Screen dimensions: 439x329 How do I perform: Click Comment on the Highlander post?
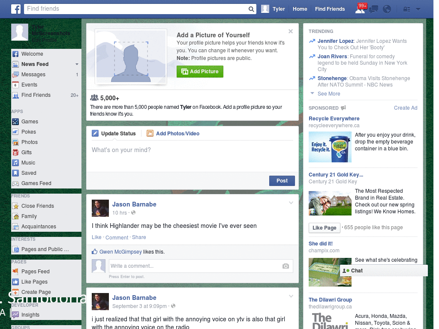[x=117, y=237]
